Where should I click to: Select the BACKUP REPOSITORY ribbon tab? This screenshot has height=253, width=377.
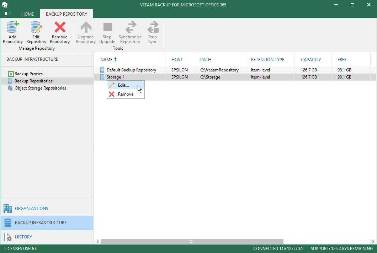coord(67,14)
